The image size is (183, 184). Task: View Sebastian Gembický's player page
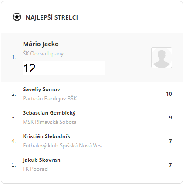pyautogui.click(x=49, y=113)
